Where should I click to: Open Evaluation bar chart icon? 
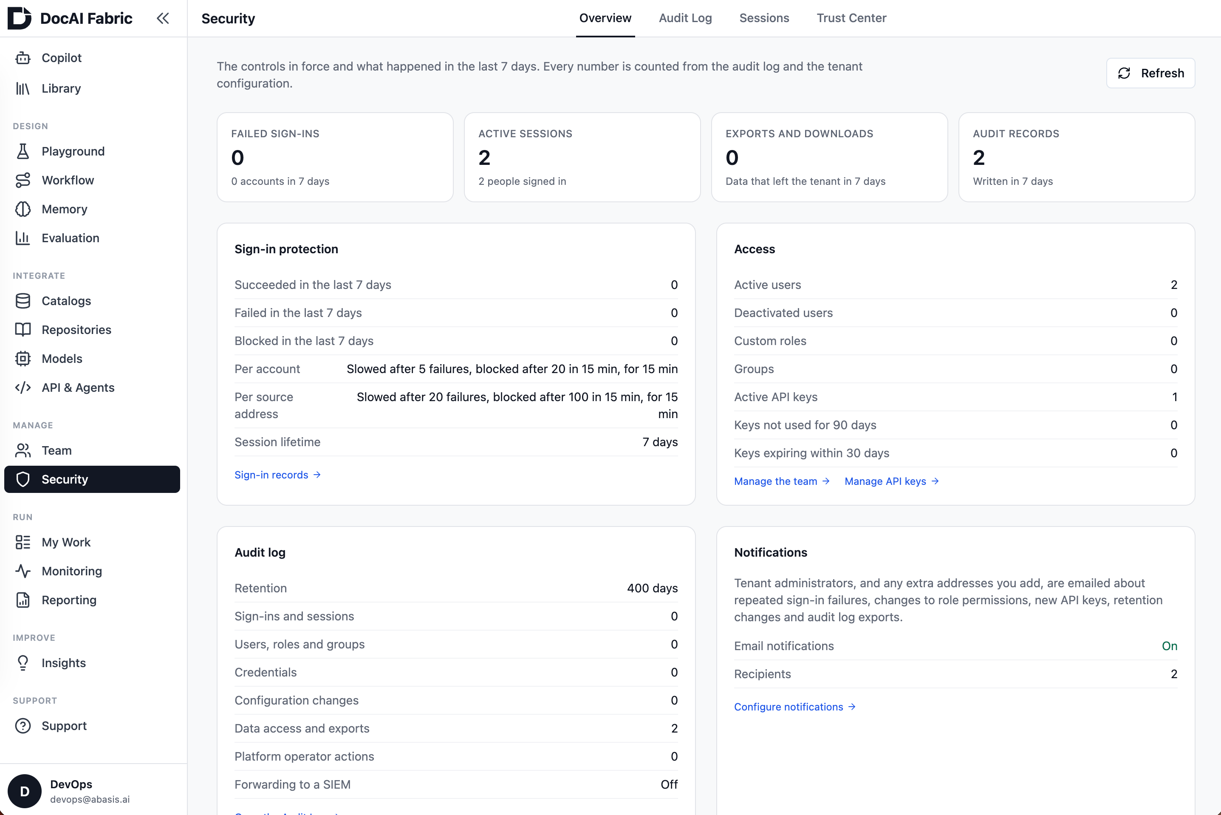[x=23, y=238]
